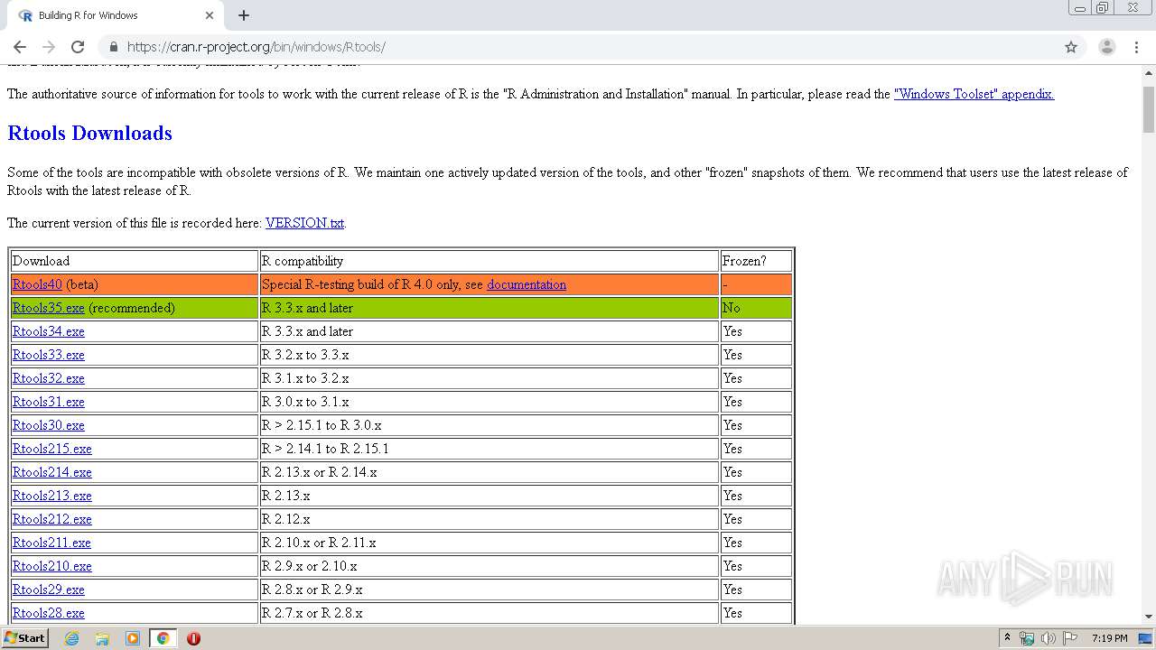Open the media player taskbar icon
Viewport: 1156px width, 650px height.
[x=133, y=638]
